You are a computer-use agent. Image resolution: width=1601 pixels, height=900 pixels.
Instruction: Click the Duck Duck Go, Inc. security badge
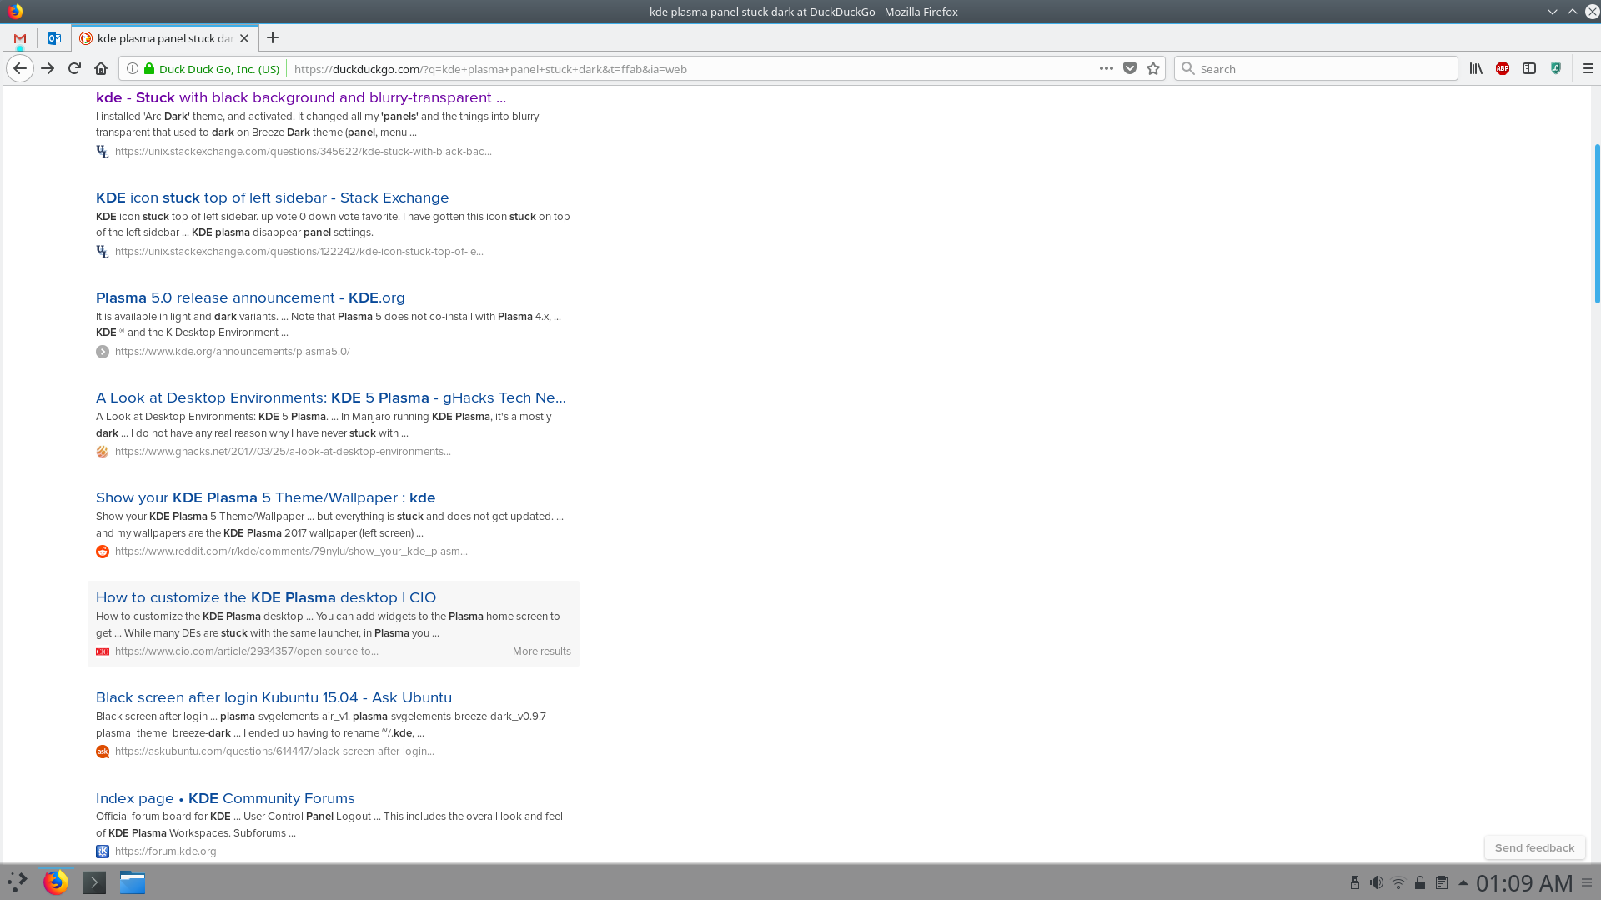tap(212, 69)
